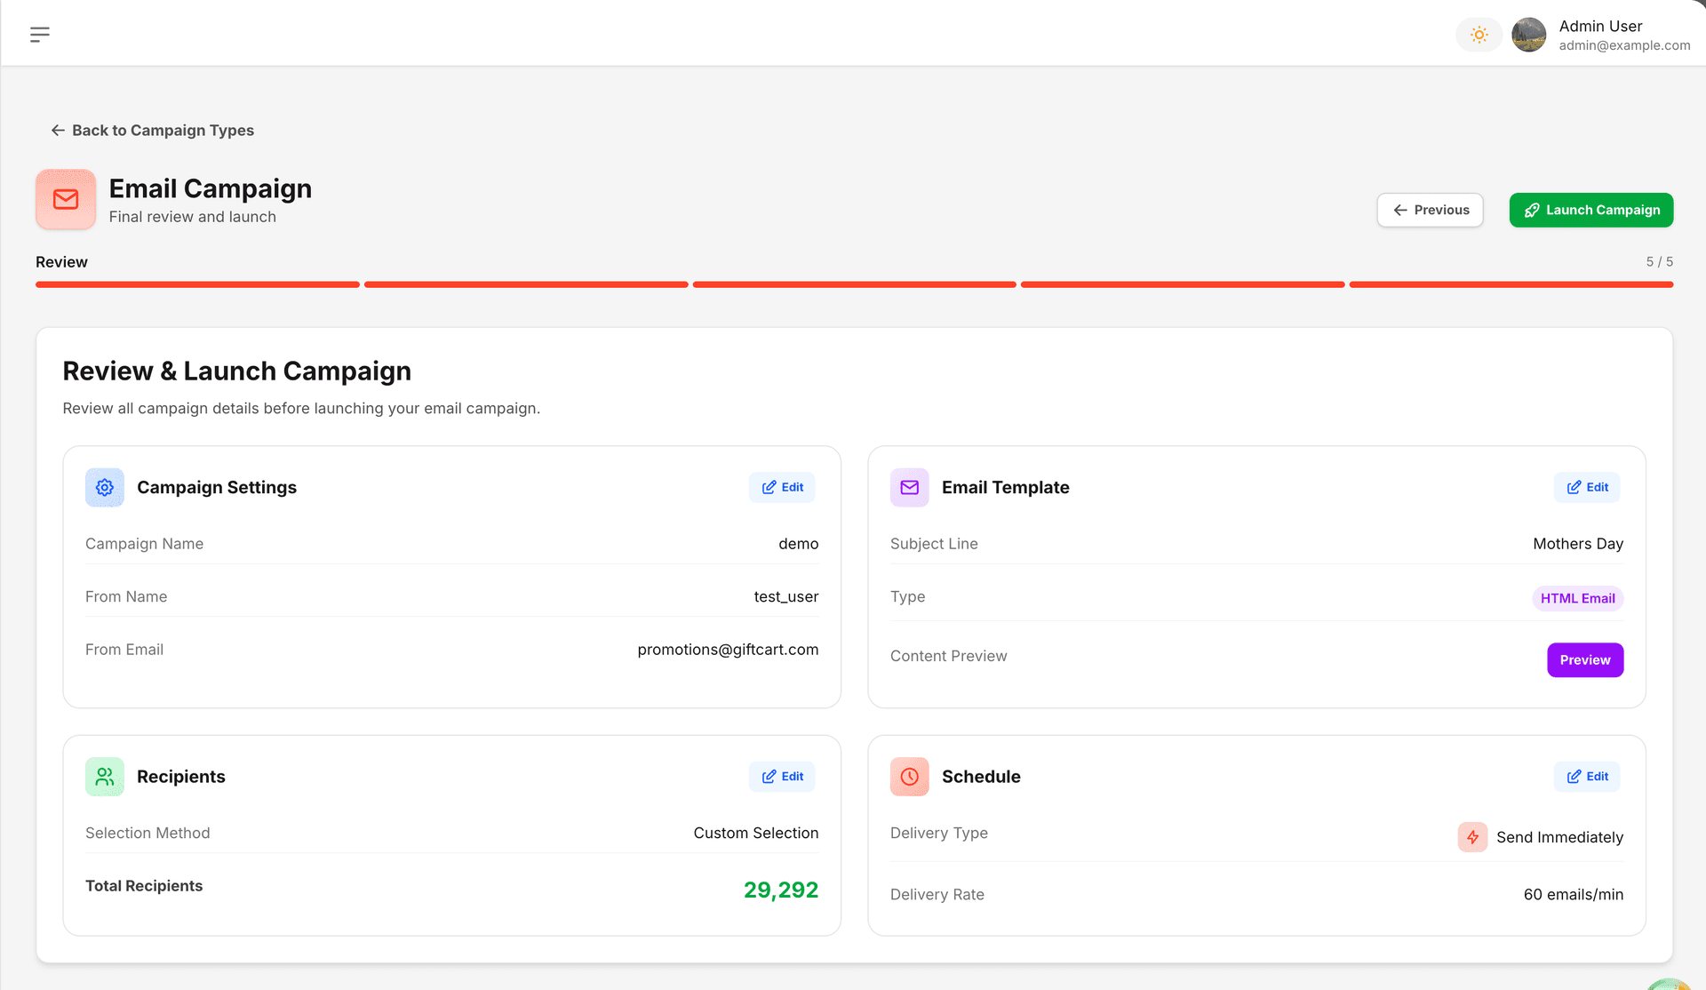Image resolution: width=1706 pixels, height=990 pixels.
Task: Go to Previous step
Action: 1430,211
